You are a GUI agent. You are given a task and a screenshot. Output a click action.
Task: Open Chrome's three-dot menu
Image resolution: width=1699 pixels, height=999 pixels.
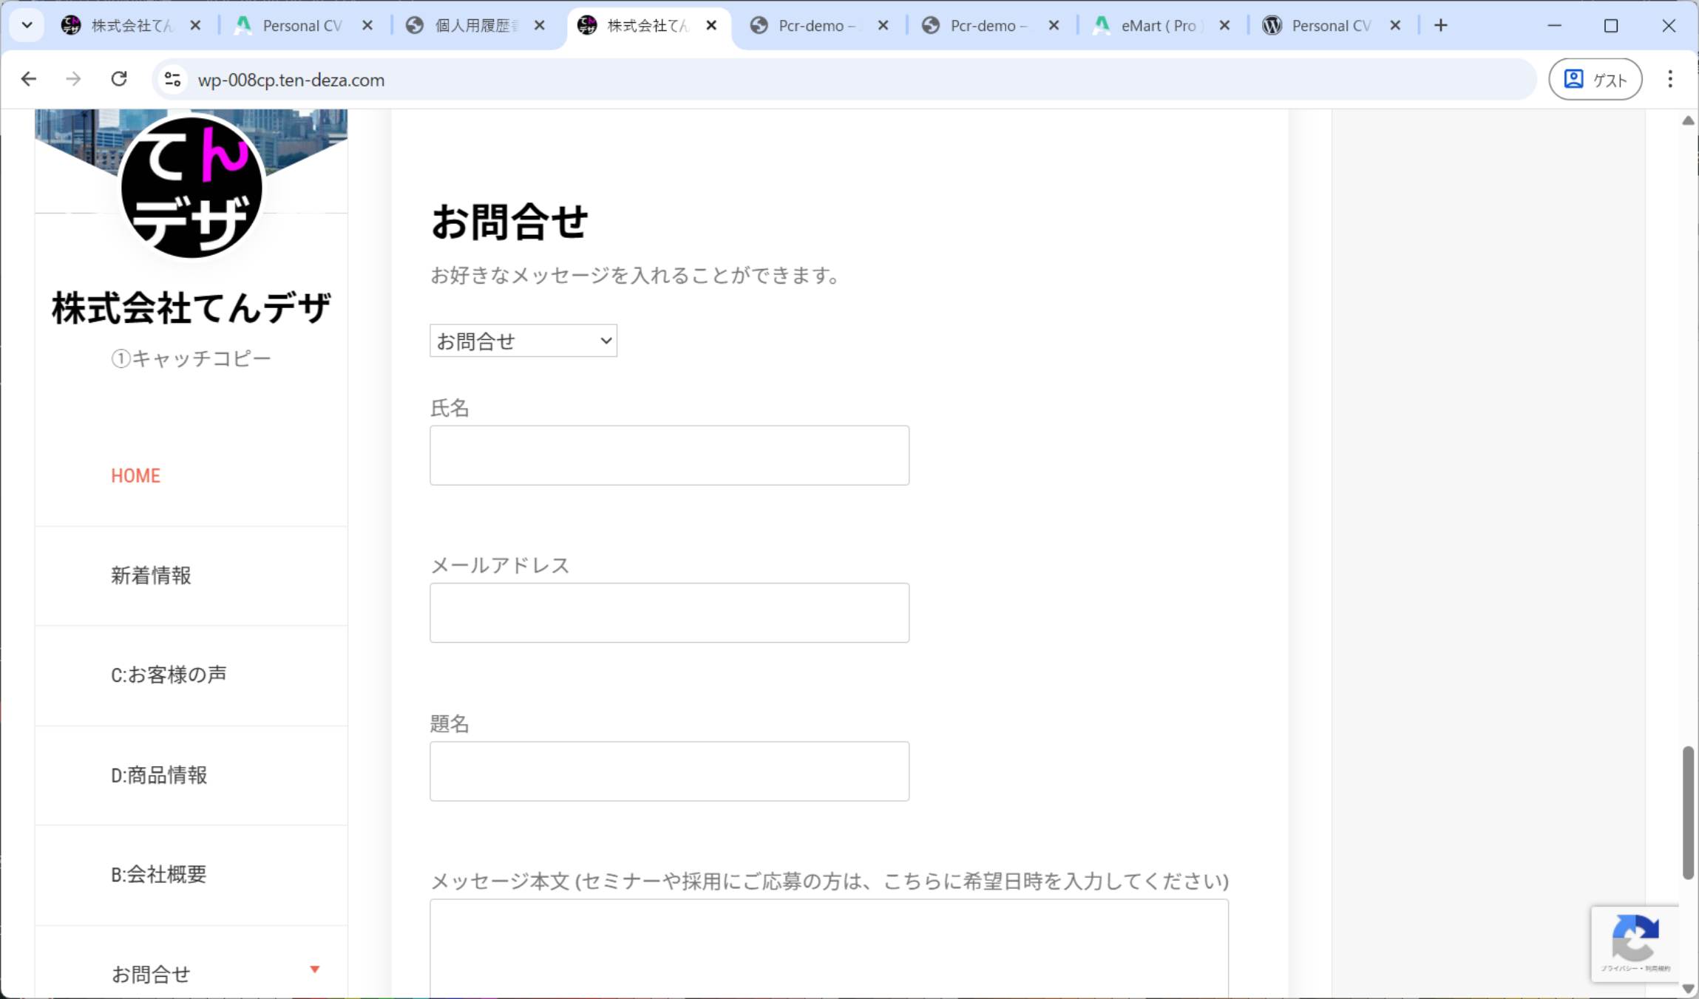click(x=1669, y=79)
